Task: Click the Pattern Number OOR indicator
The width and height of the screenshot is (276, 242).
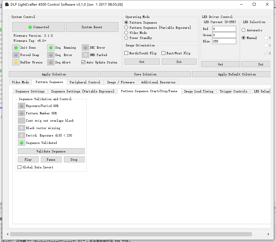Action: pos(22,113)
